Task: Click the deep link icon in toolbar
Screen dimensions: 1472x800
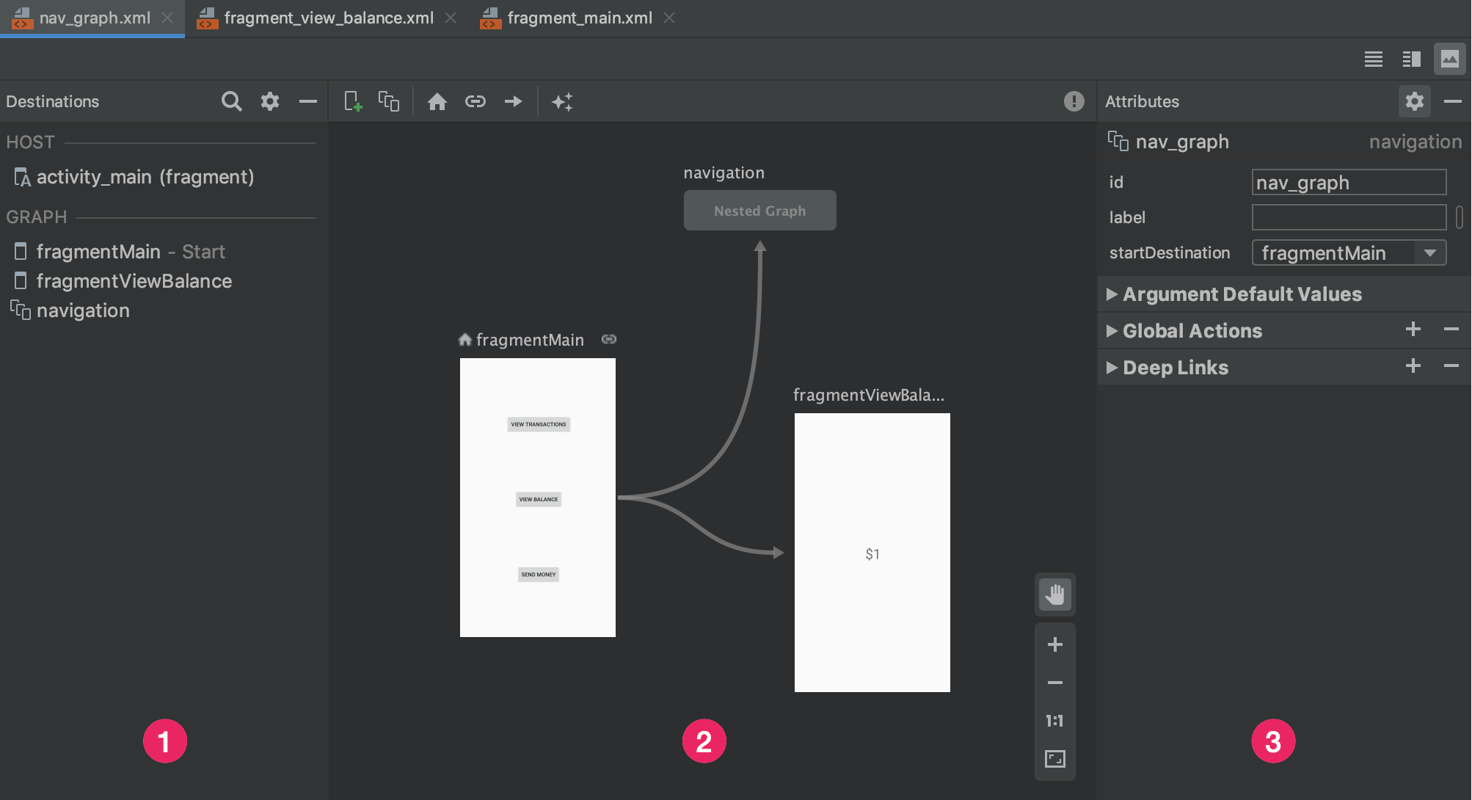Action: [x=475, y=101]
